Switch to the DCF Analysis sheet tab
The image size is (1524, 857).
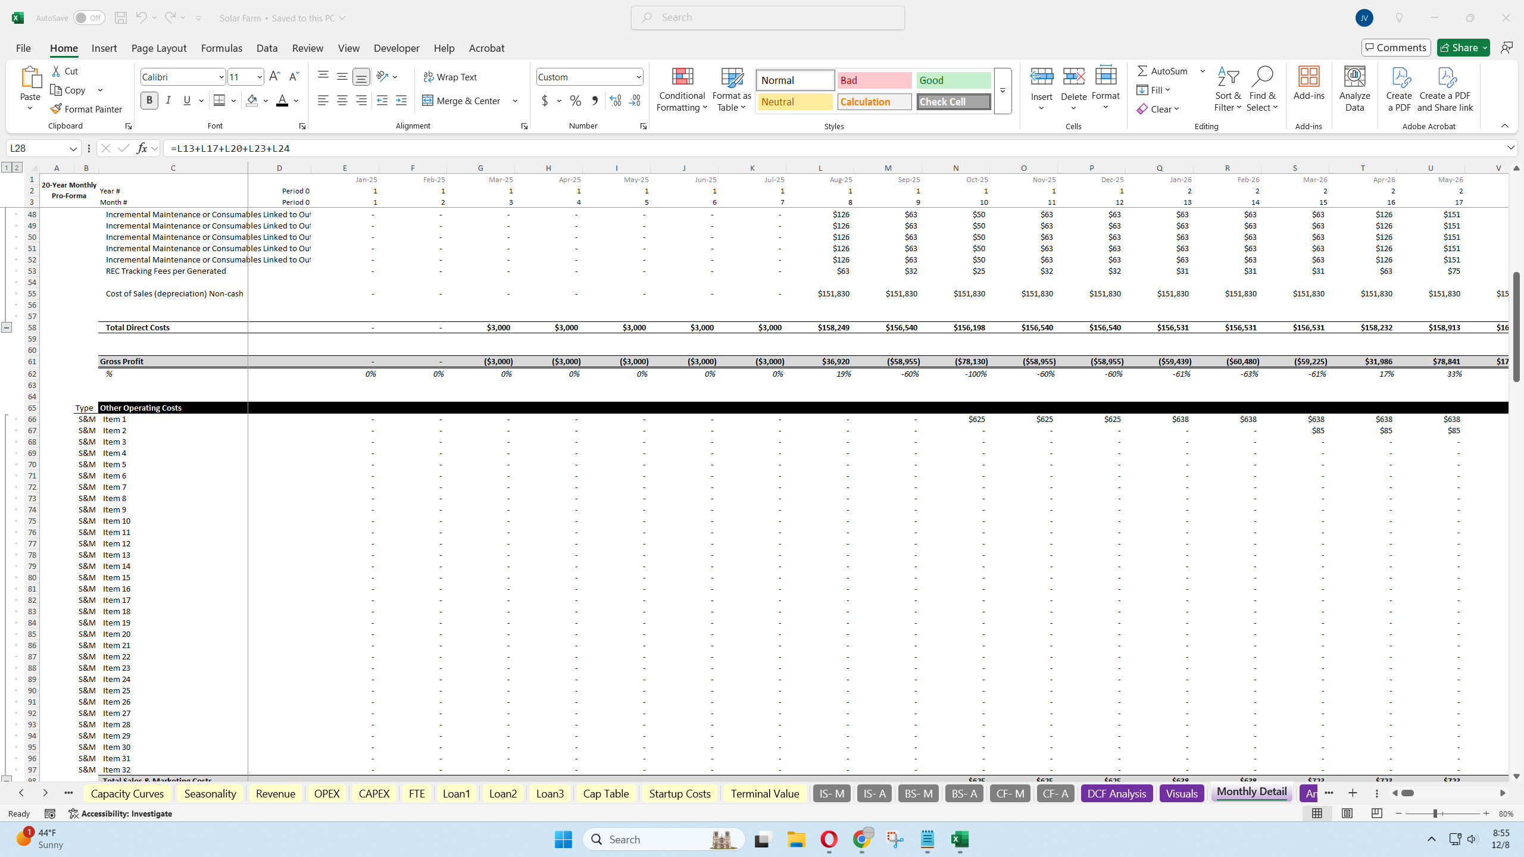click(x=1116, y=793)
